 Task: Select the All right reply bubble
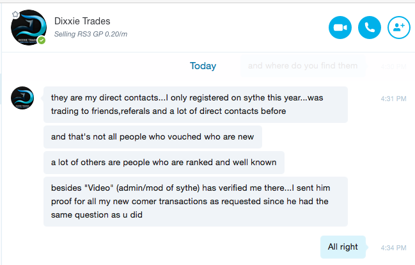(343, 247)
